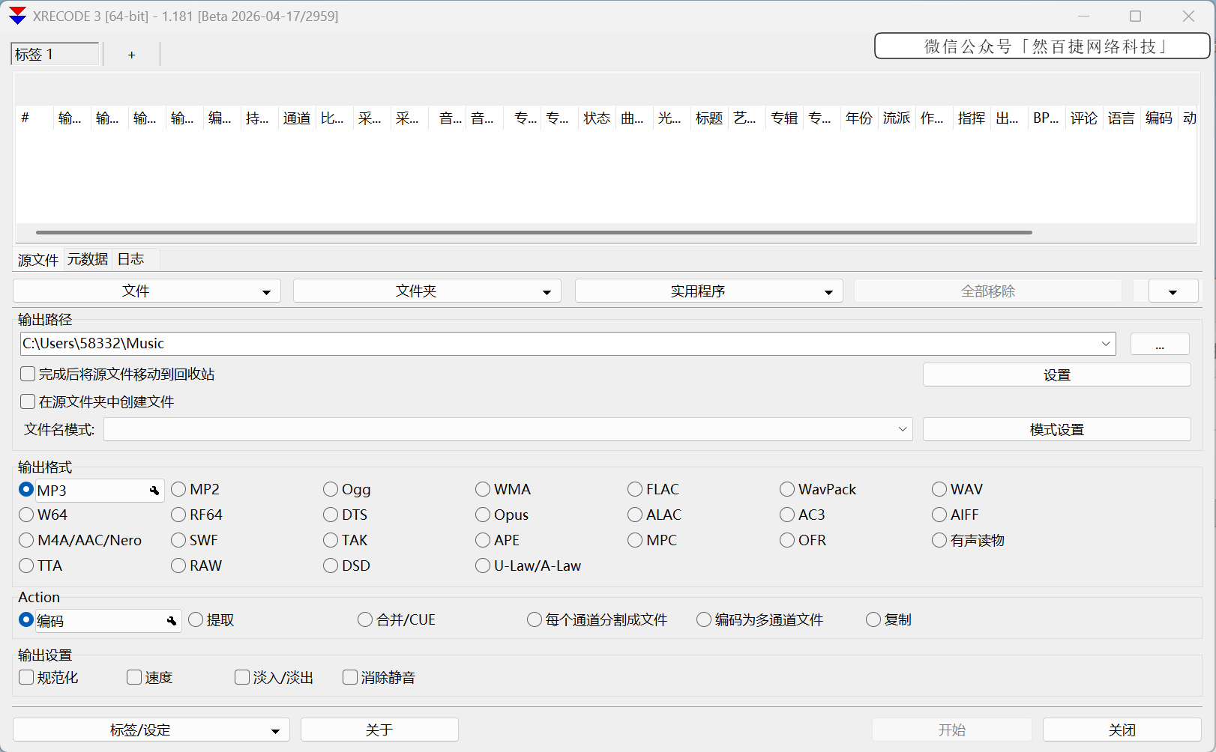The image size is (1216, 752).
Task: Enable the 规范化 output setting
Action: (27, 677)
